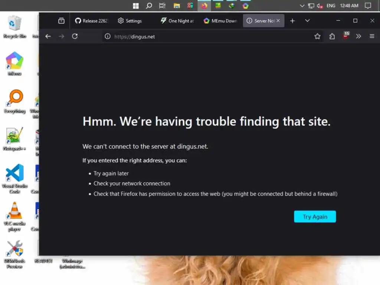380x285 pixels.
Task: Switch to the MEmu Download tab
Action: point(220,21)
